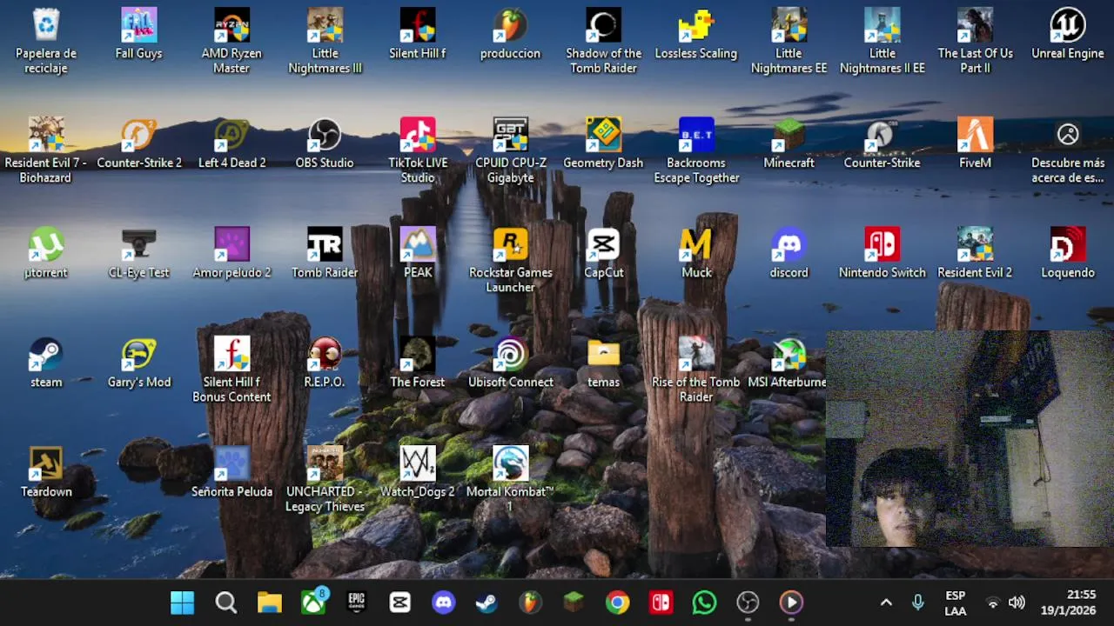Image resolution: width=1114 pixels, height=626 pixels.
Task: Open Lossless Scaling
Action: tap(696, 34)
